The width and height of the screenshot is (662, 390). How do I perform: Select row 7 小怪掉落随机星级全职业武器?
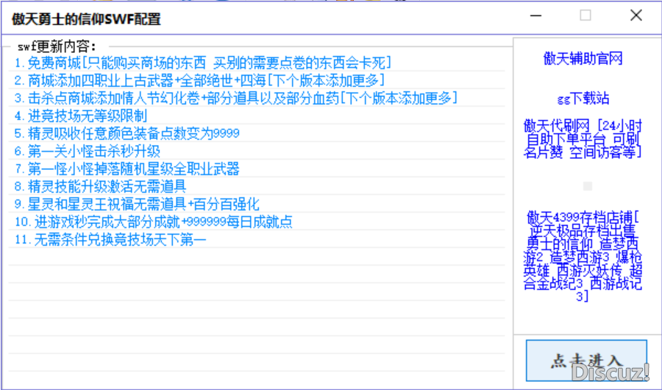click(257, 169)
